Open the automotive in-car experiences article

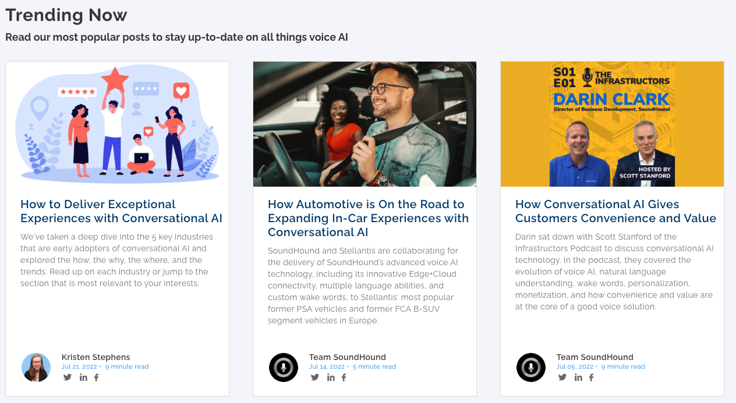367,218
